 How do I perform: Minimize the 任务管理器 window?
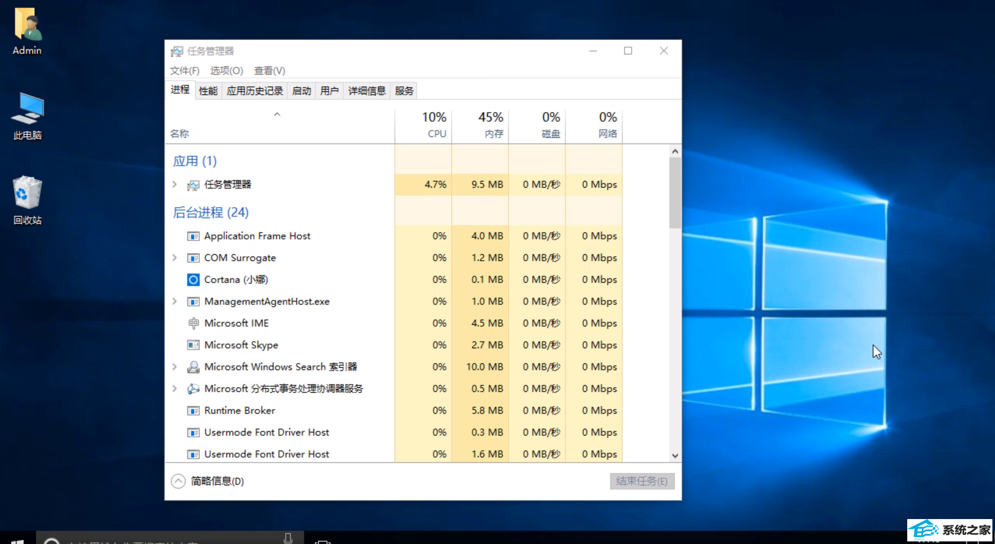(593, 51)
